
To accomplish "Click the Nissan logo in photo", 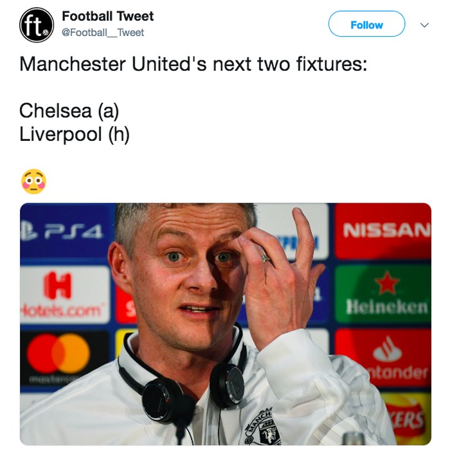I will coord(386,230).
